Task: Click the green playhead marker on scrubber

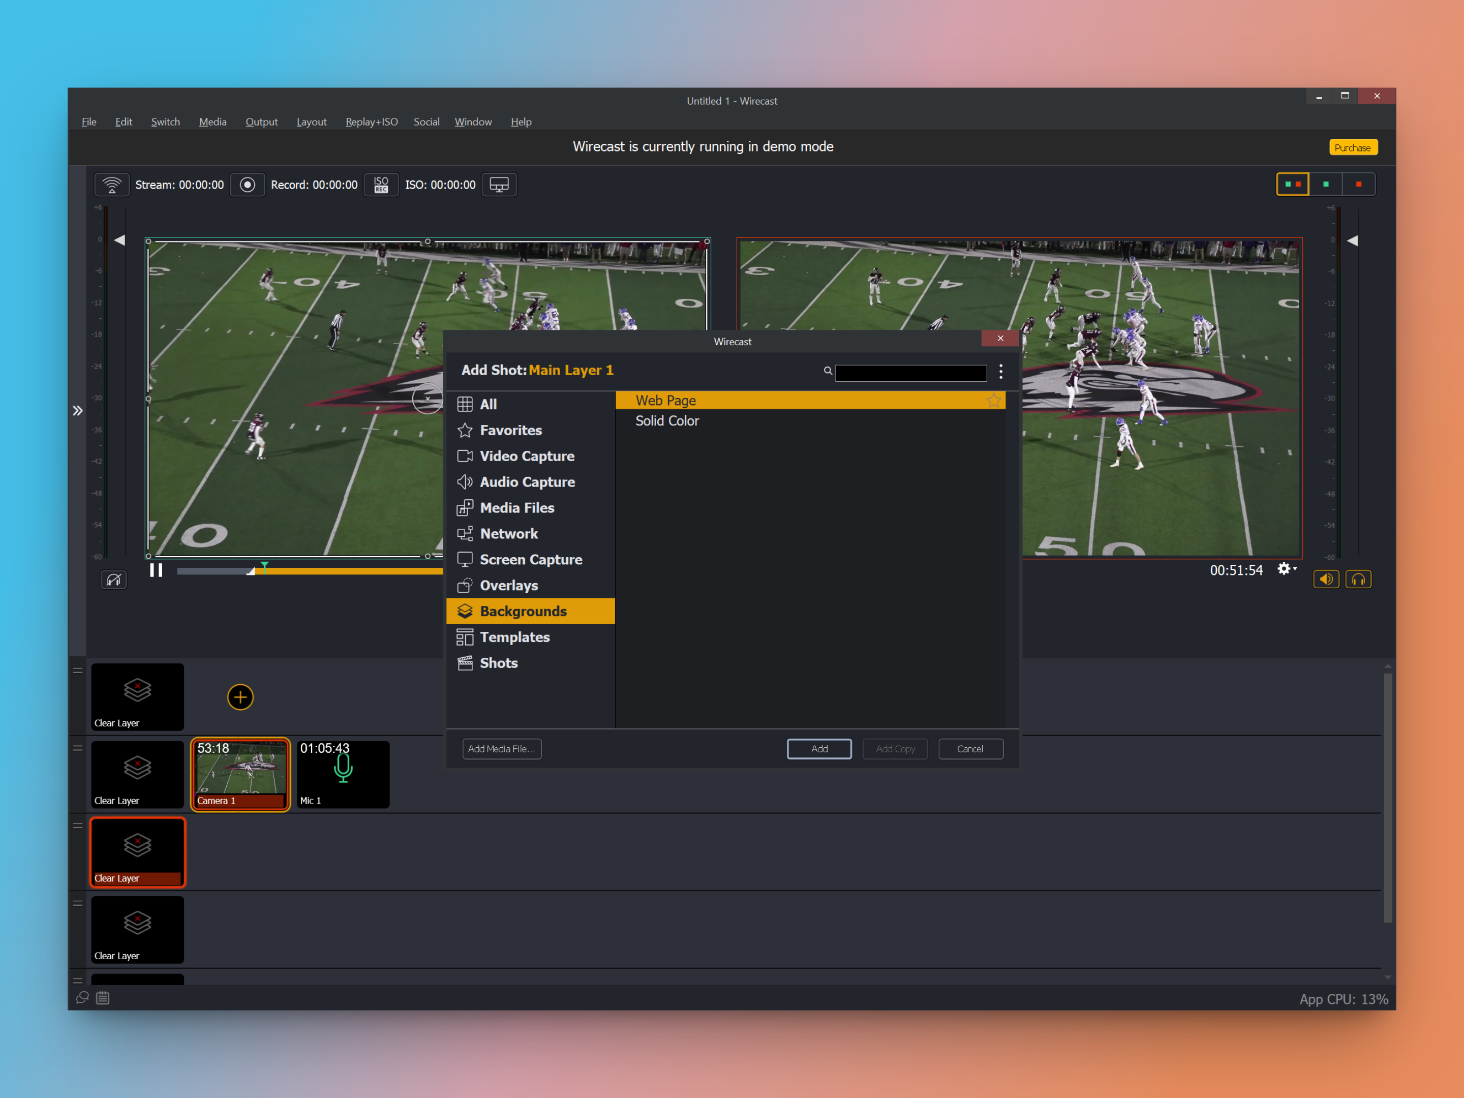Action: click(265, 567)
